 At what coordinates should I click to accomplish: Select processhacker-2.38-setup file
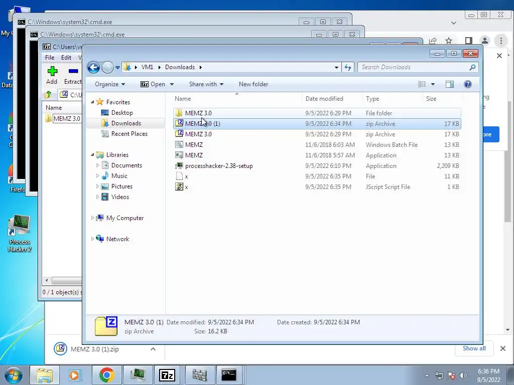point(317,165)
